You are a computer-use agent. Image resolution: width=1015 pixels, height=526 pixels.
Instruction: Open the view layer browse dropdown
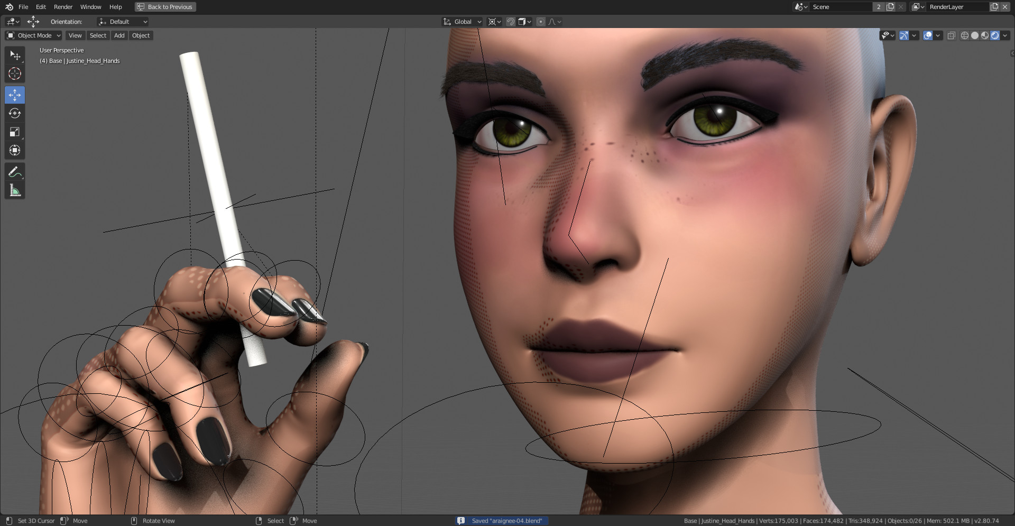[918, 7]
